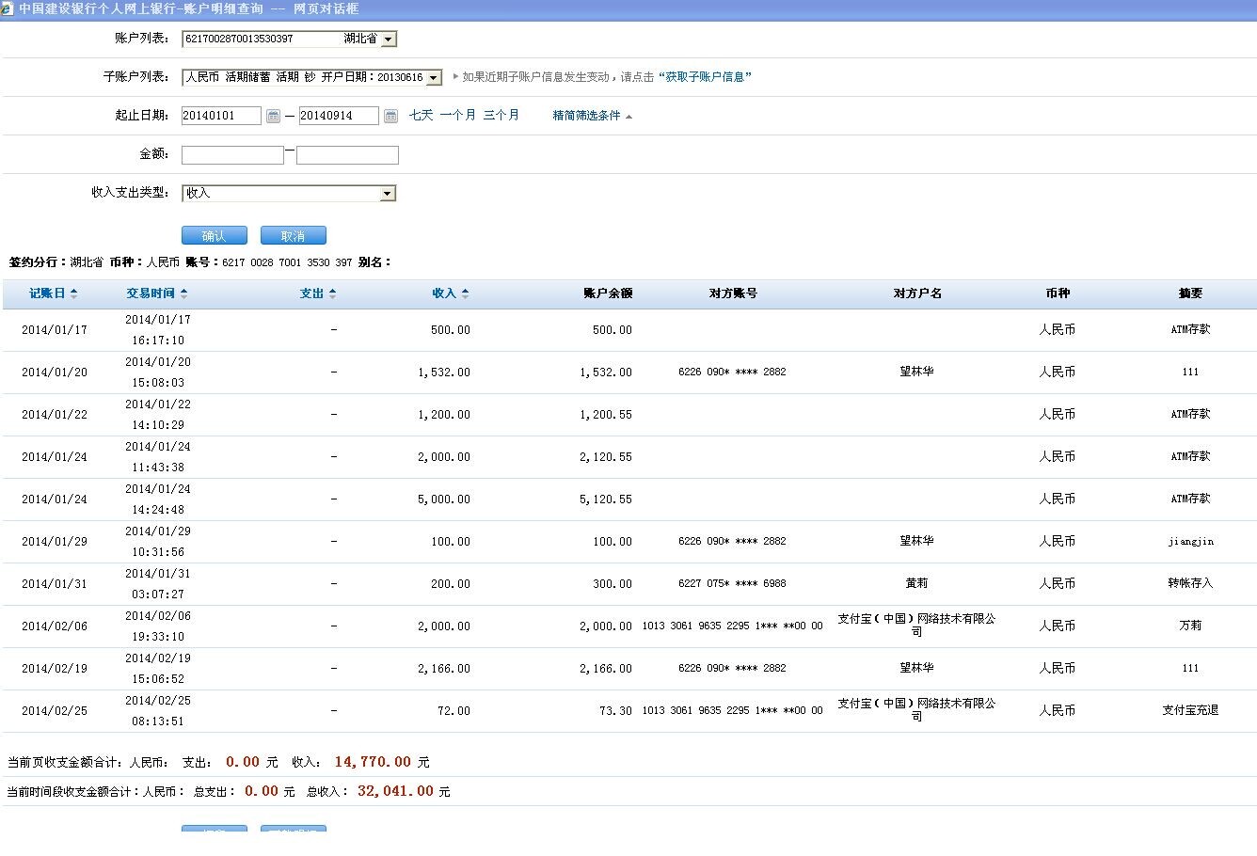The width and height of the screenshot is (1257, 856).
Task: Open the 账户列表 account dropdown
Action: pos(389,40)
